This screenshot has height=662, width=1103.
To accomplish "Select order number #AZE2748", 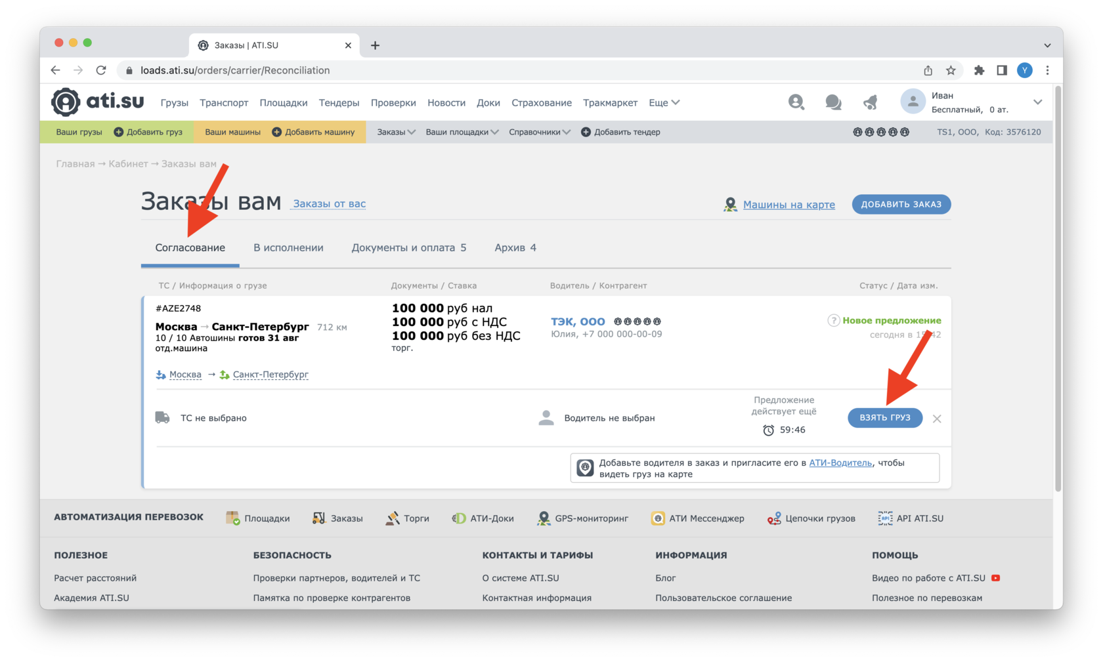I will [x=178, y=308].
